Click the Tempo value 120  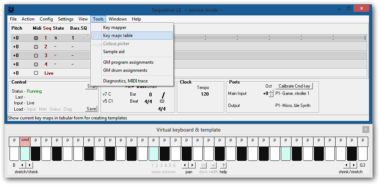coord(205,94)
